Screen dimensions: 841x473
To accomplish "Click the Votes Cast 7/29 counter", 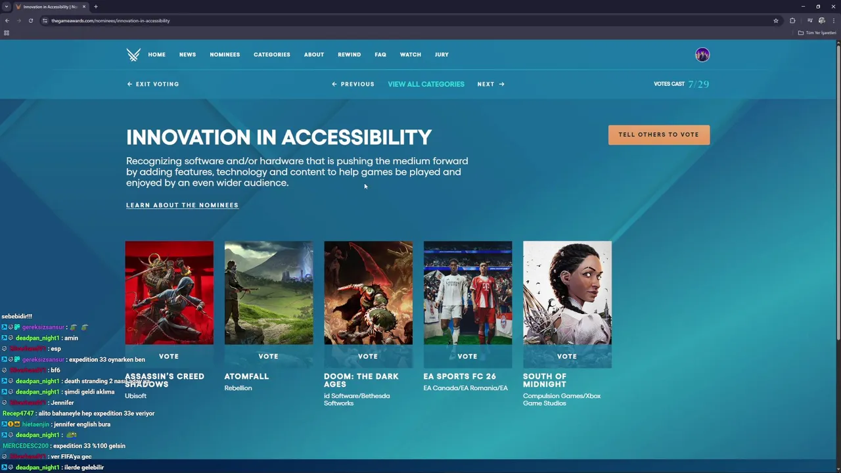I will 681,84.
